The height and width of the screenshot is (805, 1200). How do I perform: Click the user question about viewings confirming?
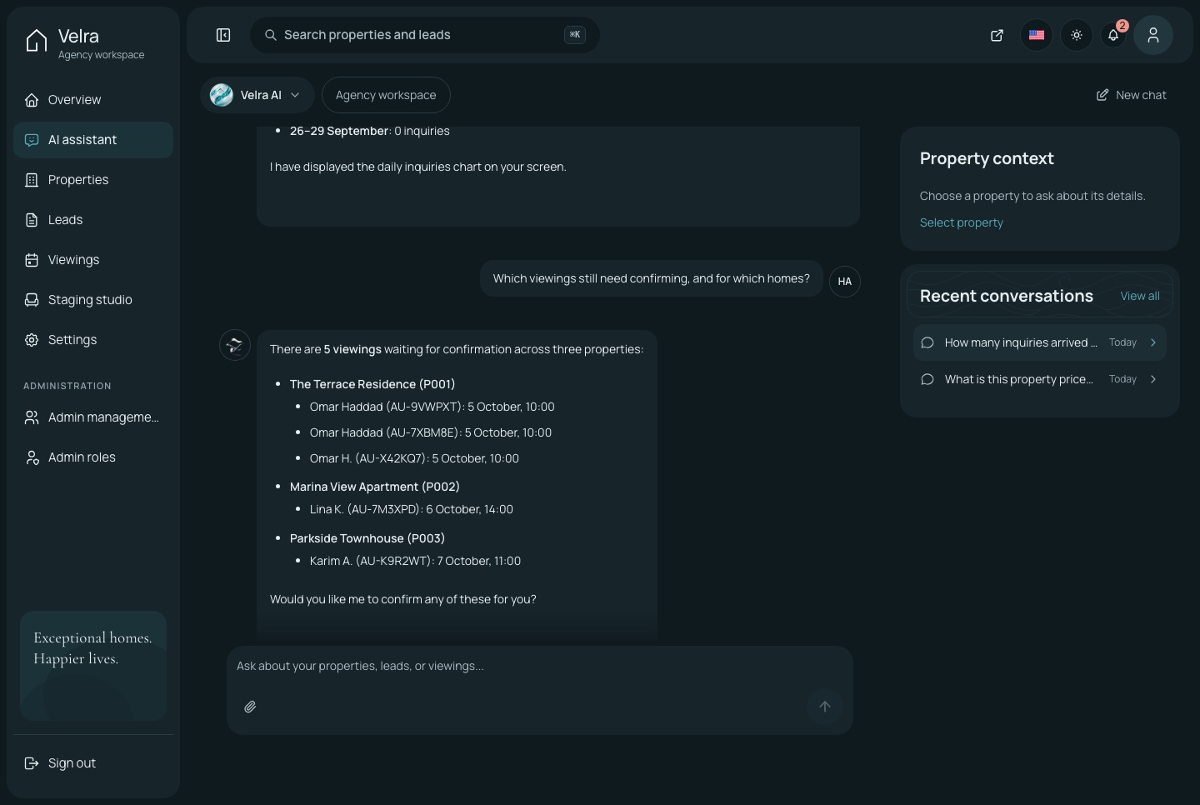pyautogui.click(x=652, y=278)
